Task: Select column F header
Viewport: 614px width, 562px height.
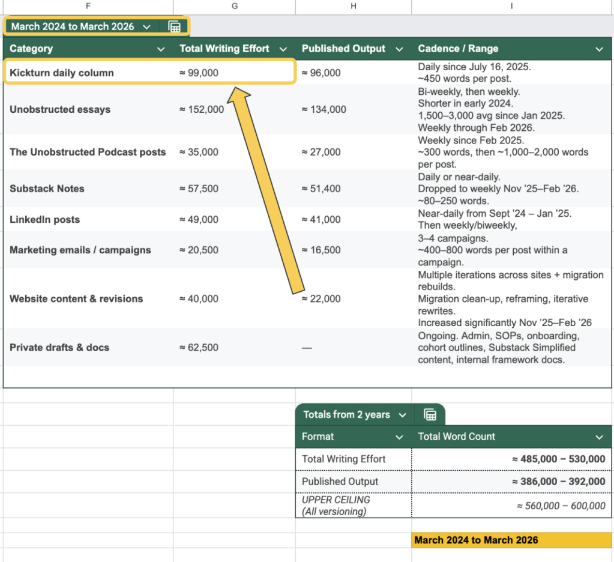Action: pyautogui.click(x=88, y=6)
